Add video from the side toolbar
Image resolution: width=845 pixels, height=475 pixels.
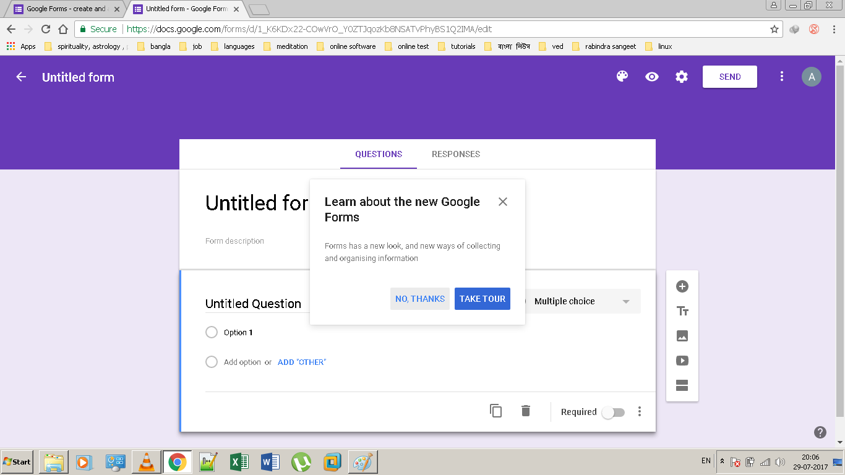click(682, 361)
